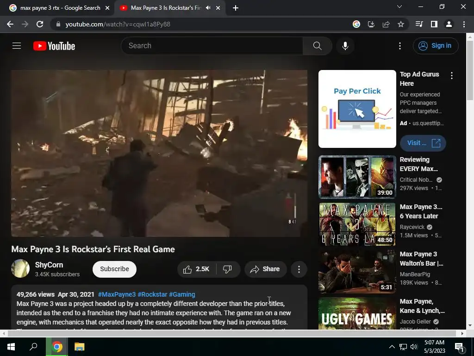Go back in browser history
The image size is (474, 356).
tap(10, 24)
